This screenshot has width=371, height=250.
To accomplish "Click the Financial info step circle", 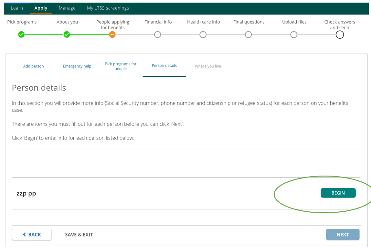I will tap(158, 35).
